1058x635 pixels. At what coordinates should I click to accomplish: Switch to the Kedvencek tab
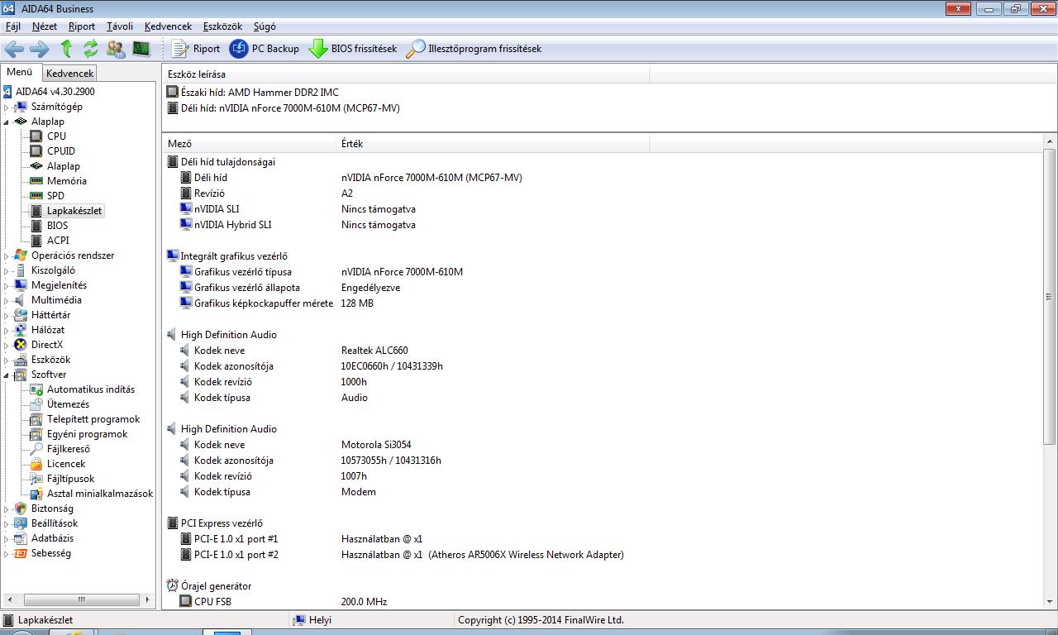pos(70,74)
